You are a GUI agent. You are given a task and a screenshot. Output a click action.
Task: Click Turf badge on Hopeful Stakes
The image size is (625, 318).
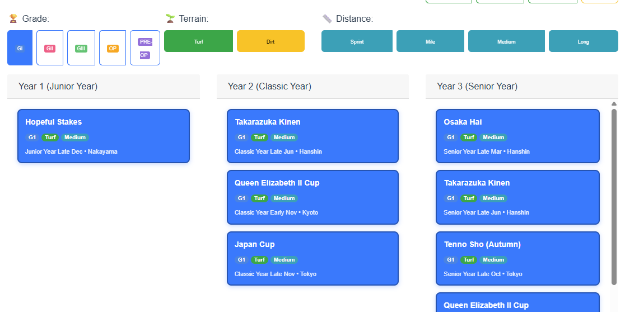pyautogui.click(x=50, y=137)
